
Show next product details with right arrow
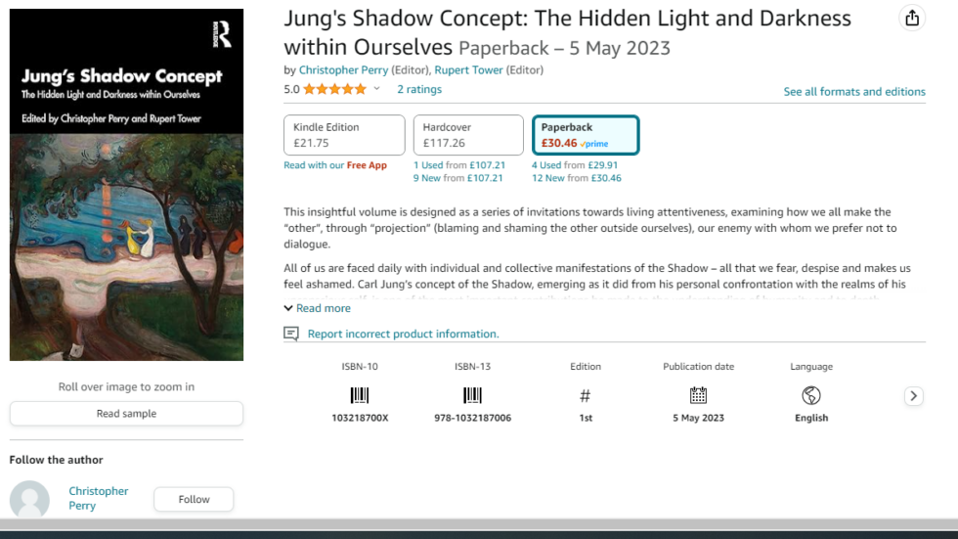click(913, 396)
